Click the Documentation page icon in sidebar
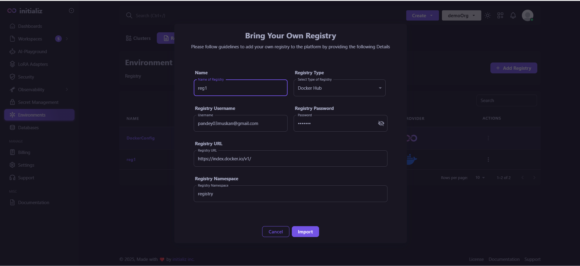 [x=12, y=203]
